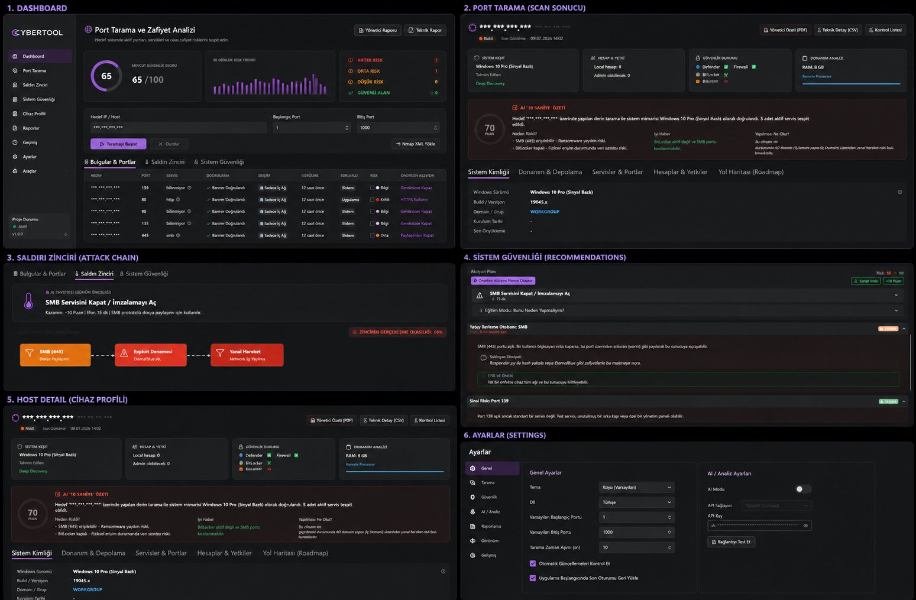The image size is (916, 600).
Task: Click the Taramayı Başlat button
Action: point(118,144)
